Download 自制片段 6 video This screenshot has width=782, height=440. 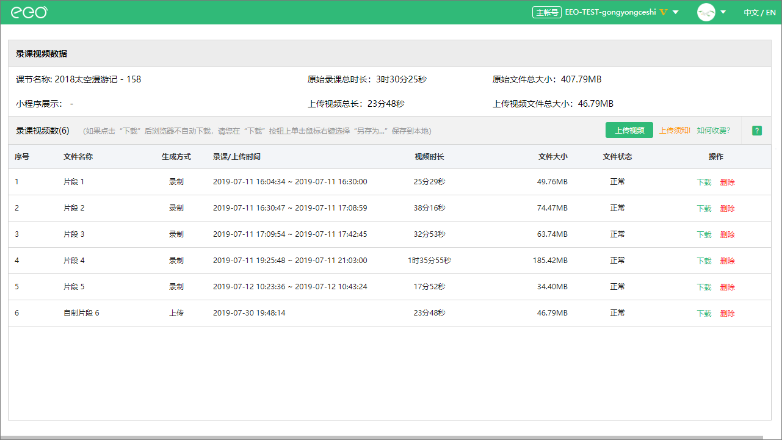click(704, 313)
